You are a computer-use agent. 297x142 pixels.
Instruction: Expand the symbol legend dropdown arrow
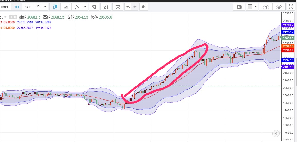click(5, 17)
